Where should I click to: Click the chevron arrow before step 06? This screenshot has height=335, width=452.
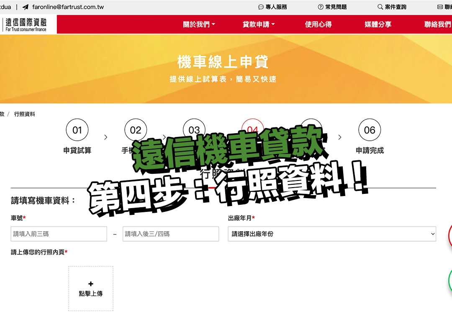click(x=340, y=137)
